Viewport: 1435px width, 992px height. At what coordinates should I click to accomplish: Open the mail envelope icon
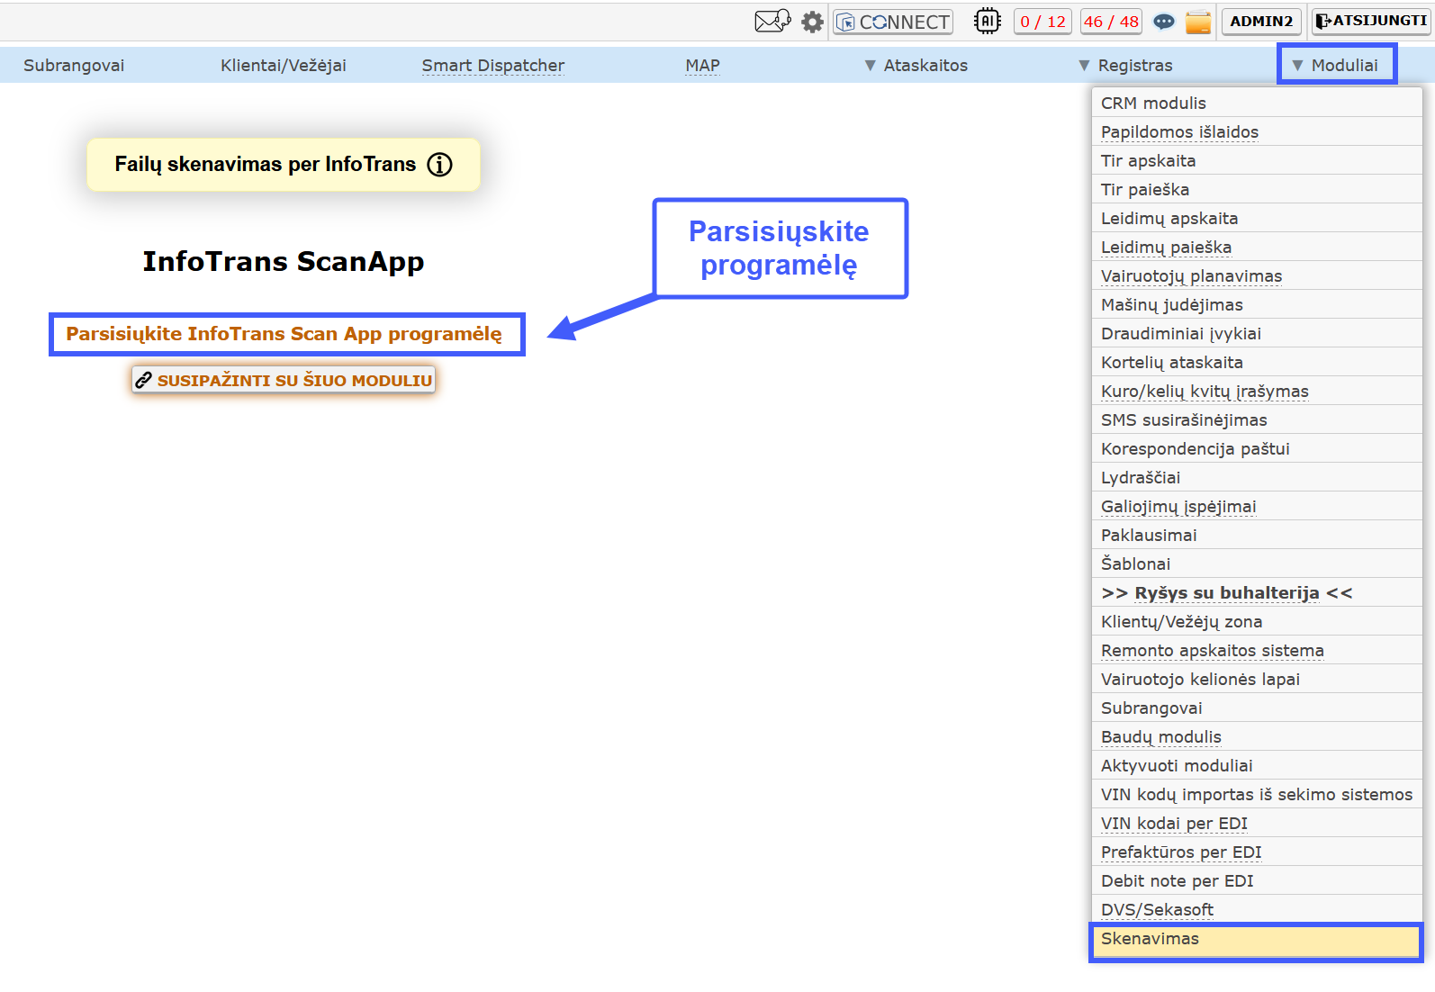(x=772, y=21)
